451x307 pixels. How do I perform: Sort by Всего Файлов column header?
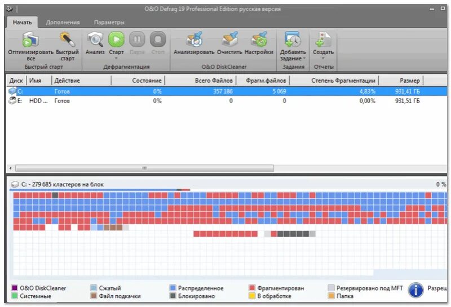click(x=201, y=81)
